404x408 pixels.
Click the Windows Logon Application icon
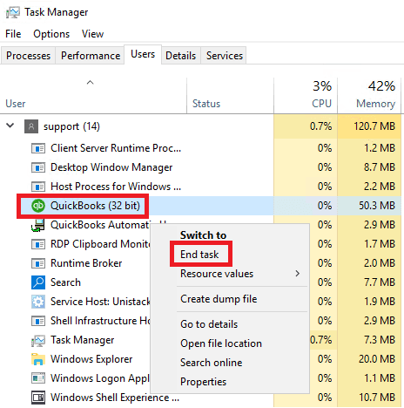click(x=38, y=378)
